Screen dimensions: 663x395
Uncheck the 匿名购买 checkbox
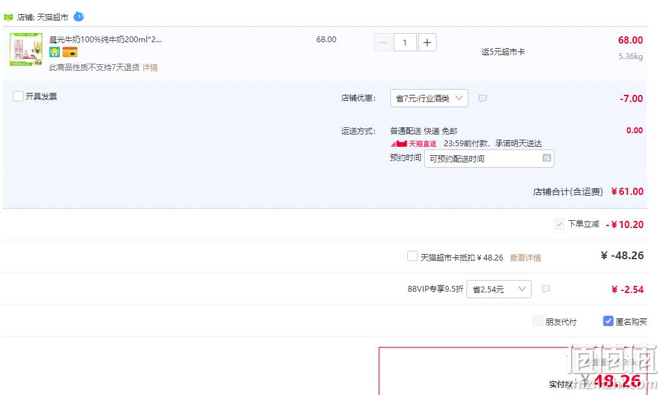tap(608, 321)
